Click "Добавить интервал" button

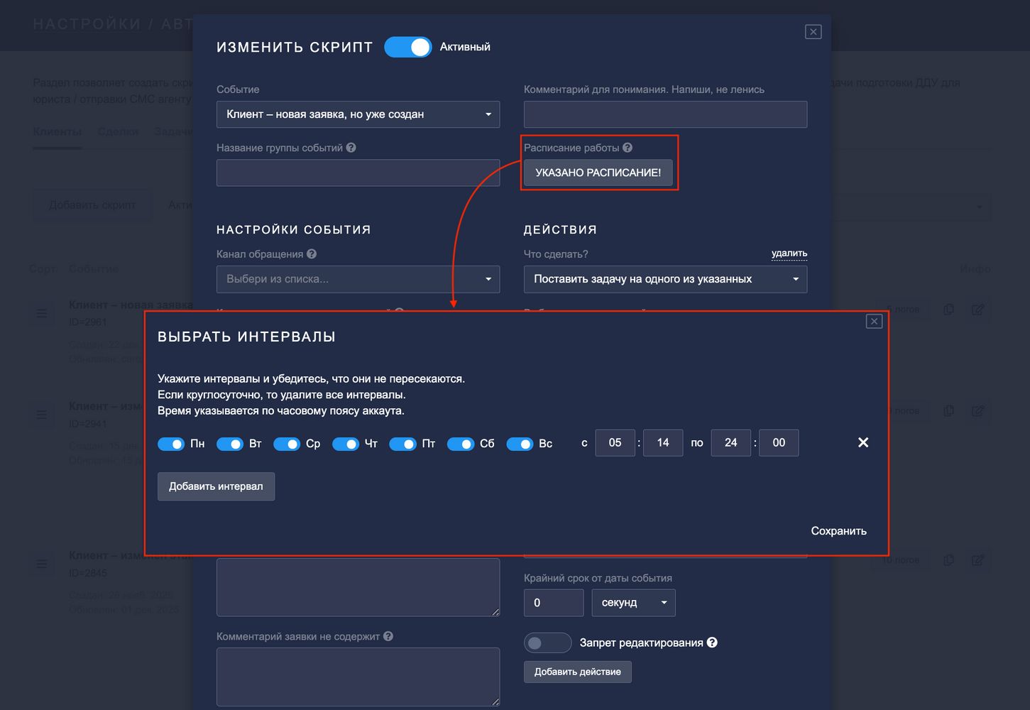click(216, 486)
